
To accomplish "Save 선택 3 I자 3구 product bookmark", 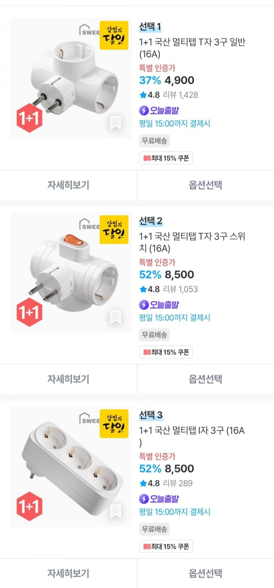I will [x=115, y=511].
